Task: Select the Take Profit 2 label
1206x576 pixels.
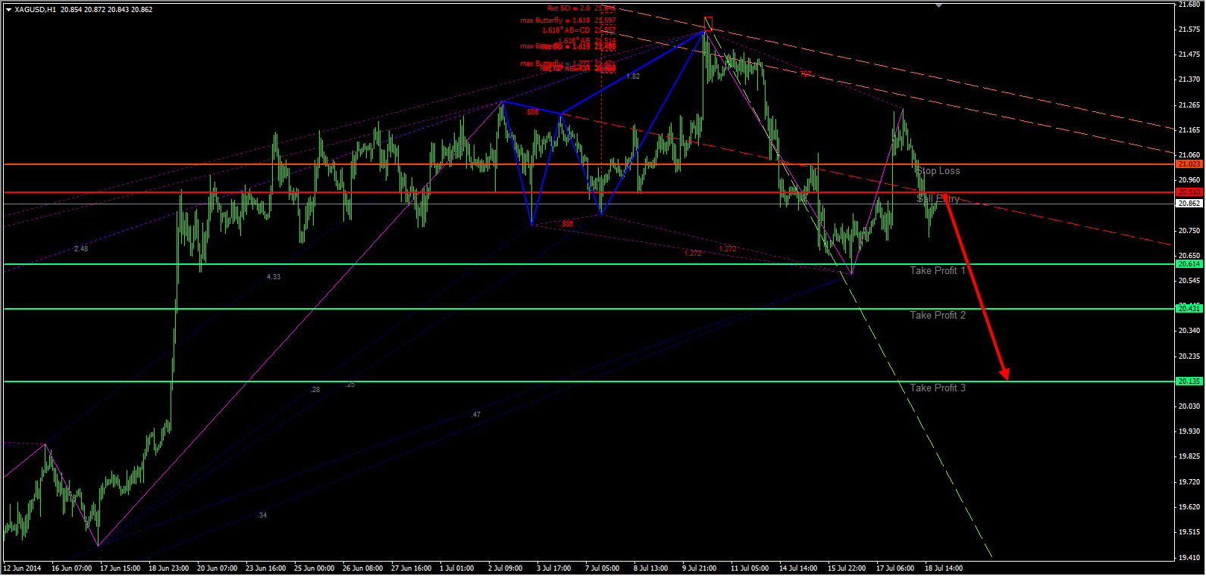Action: [938, 316]
